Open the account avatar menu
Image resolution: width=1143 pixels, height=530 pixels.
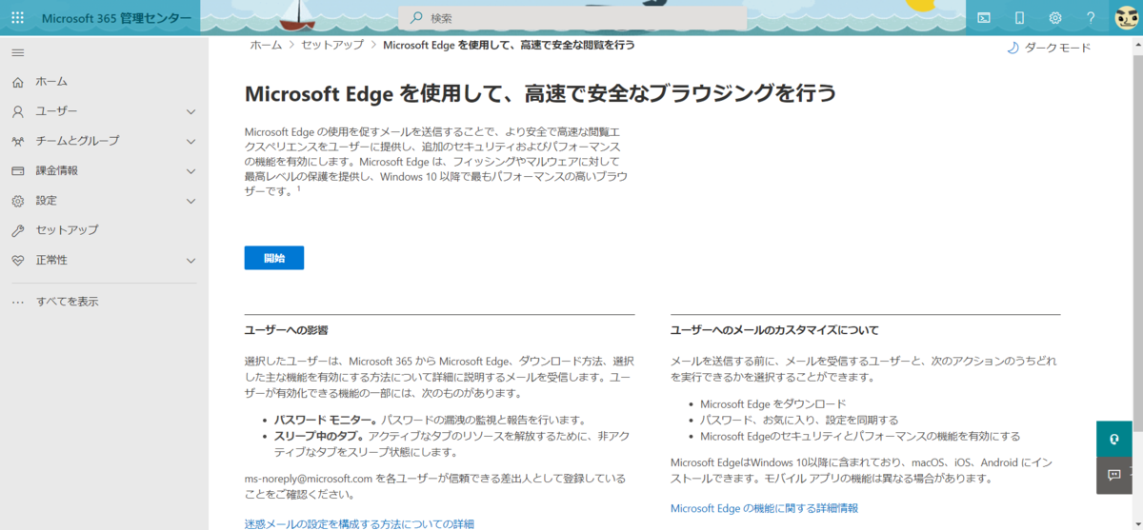click(1126, 17)
